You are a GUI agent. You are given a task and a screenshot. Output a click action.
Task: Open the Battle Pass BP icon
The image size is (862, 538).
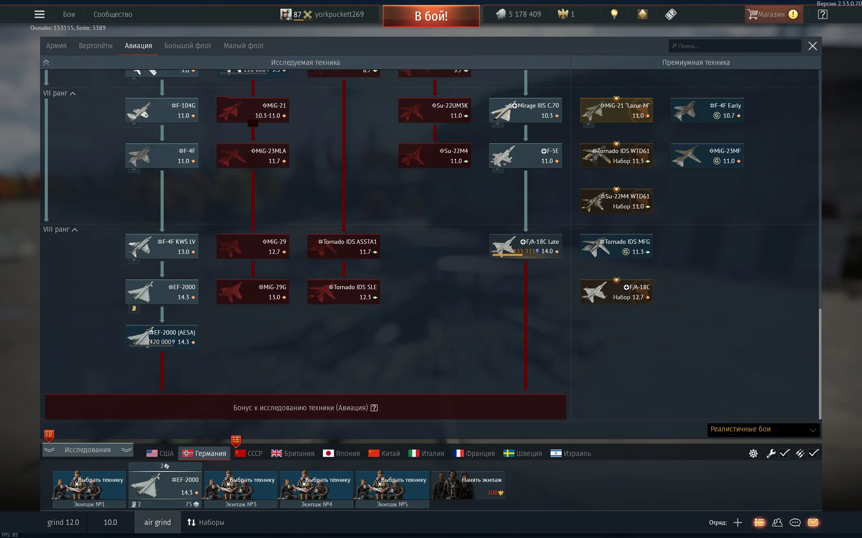(670, 14)
